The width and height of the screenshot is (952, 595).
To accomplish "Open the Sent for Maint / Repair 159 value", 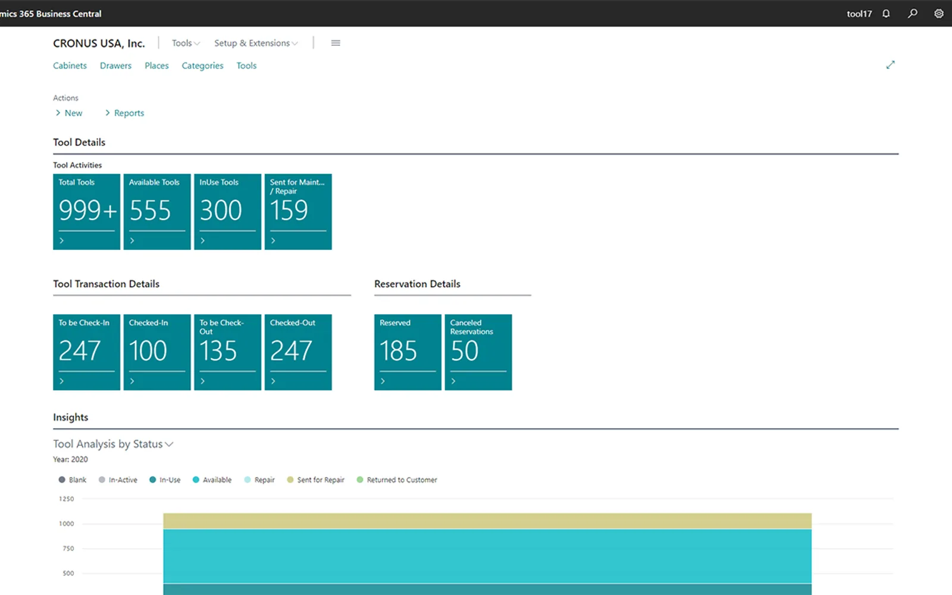I will click(289, 210).
